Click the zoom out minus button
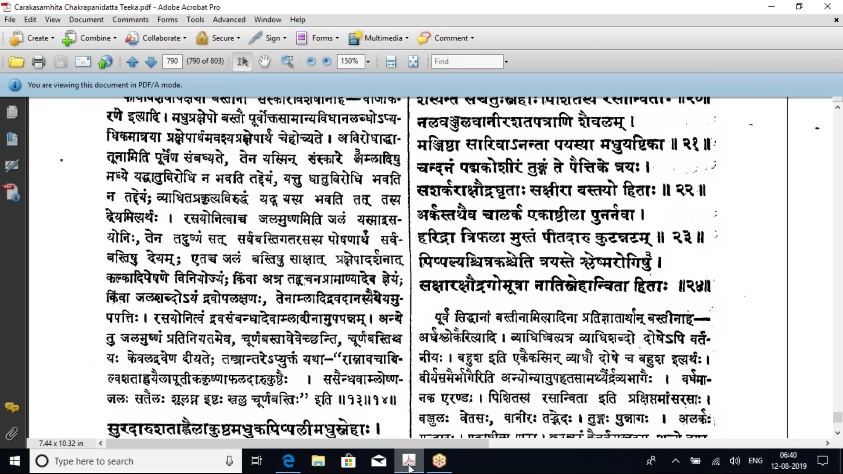The height and width of the screenshot is (474, 843). click(x=311, y=61)
